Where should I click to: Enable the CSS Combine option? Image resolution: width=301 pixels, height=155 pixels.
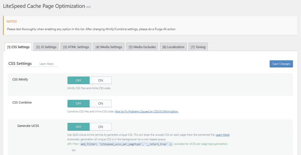click(x=101, y=103)
